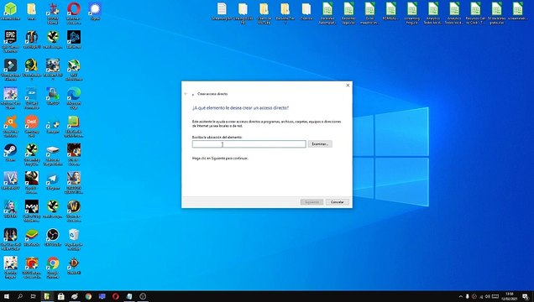This screenshot has height=302, width=534.
Task: Select the Microsoft Edge desktop shortcut
Action: click(74, 97)
